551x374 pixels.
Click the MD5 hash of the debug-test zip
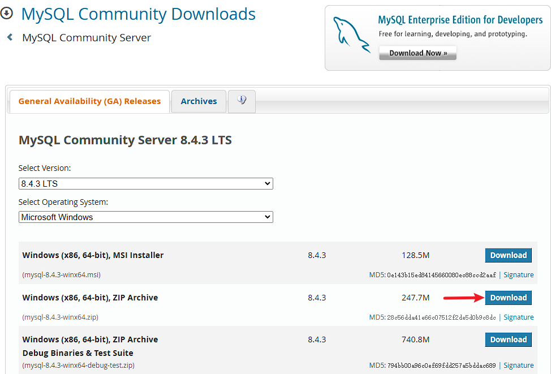(441, 366)
